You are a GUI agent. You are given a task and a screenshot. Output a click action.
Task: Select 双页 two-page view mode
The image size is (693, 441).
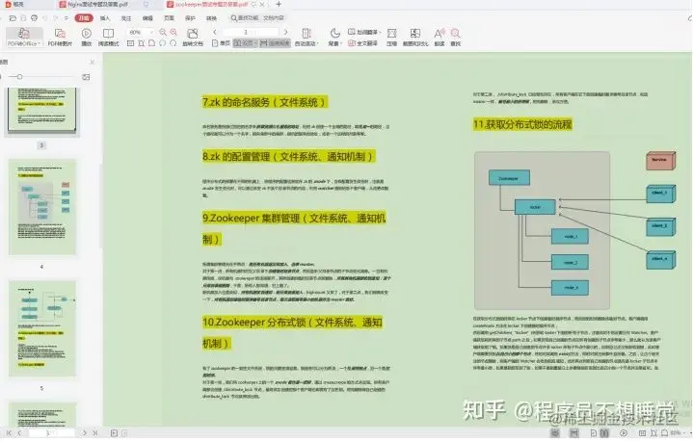[x=245, y=43]
